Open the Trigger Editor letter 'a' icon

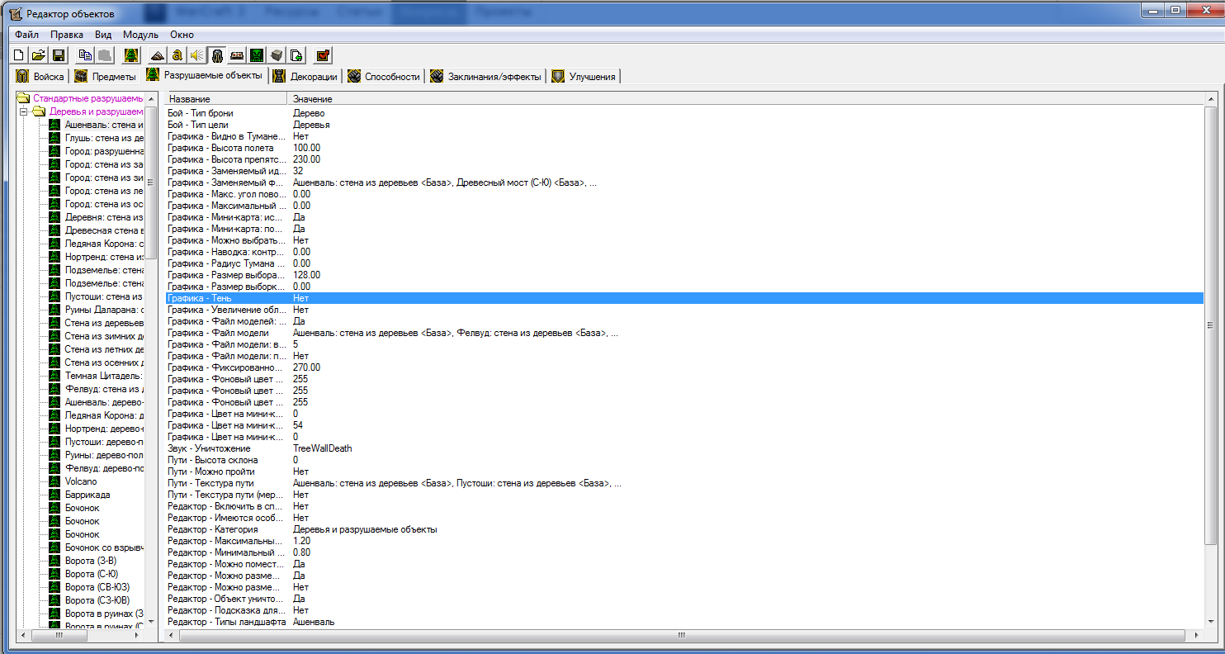coord(177,55)
